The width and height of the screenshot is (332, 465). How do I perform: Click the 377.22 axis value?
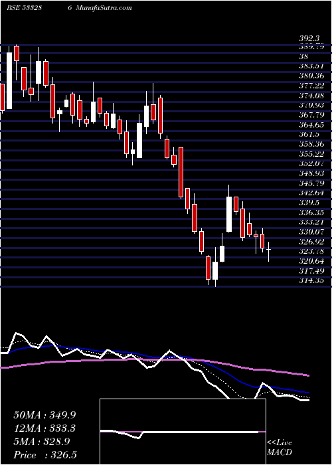point(311,86)
